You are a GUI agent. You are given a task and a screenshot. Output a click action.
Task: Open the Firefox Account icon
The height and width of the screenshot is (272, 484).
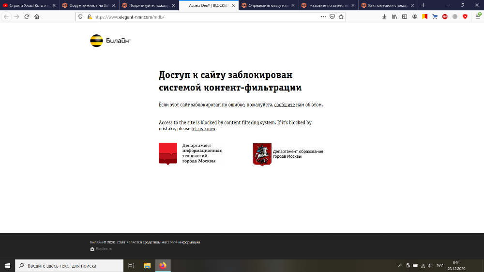click(415, 16)
